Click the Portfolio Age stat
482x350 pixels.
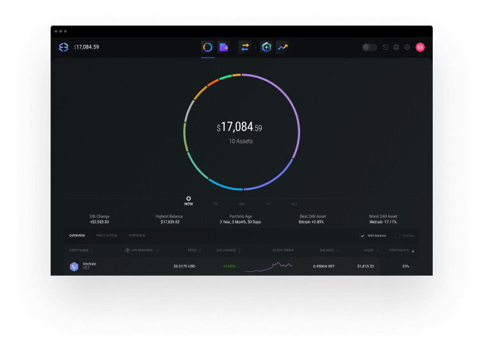click(x=241, y=219)
